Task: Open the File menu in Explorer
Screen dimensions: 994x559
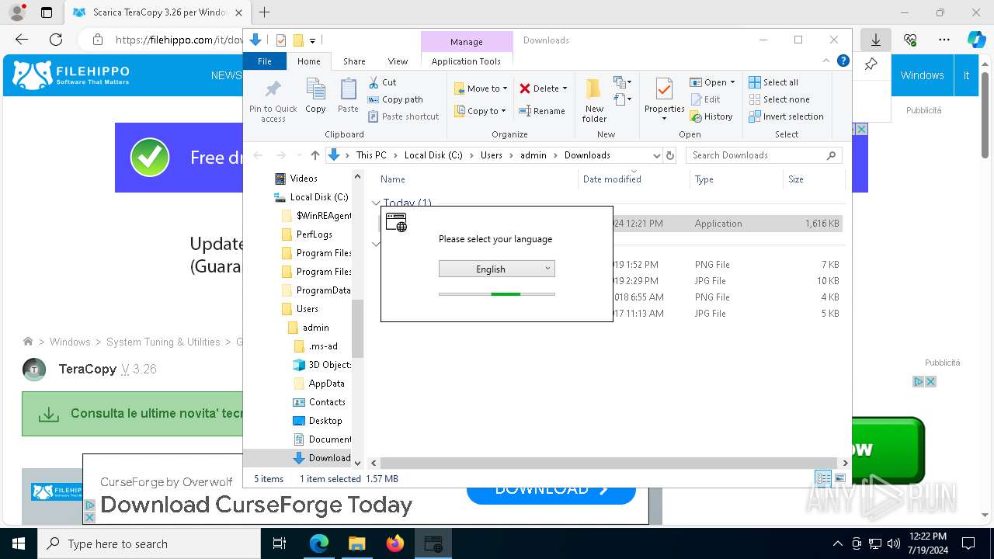Action: pyautogui.click(x=265, y=61)
